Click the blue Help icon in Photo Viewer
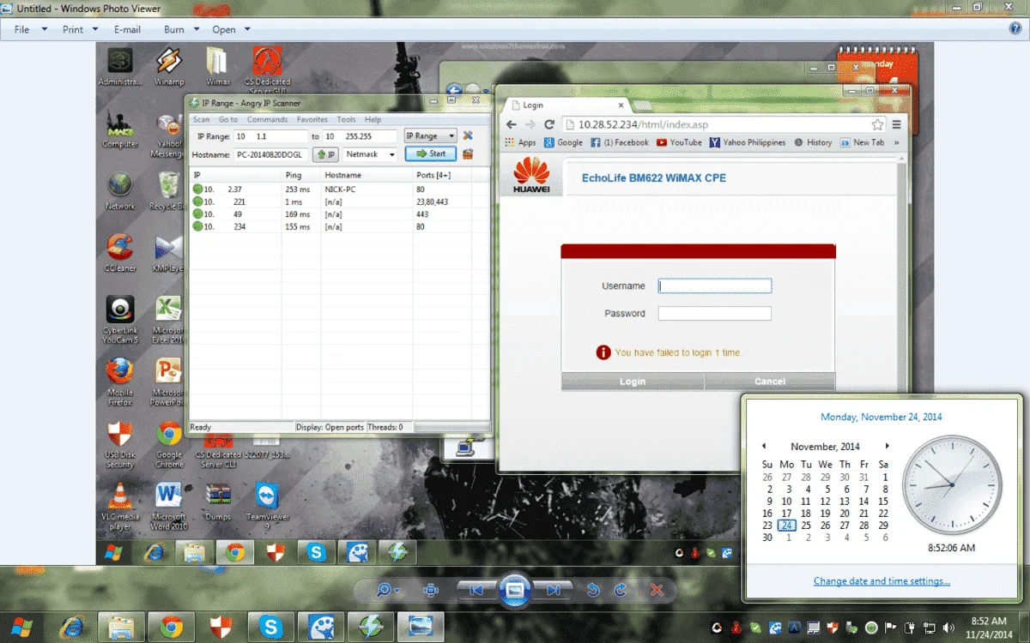The image size is (1030, 643). coord(1015,28)
